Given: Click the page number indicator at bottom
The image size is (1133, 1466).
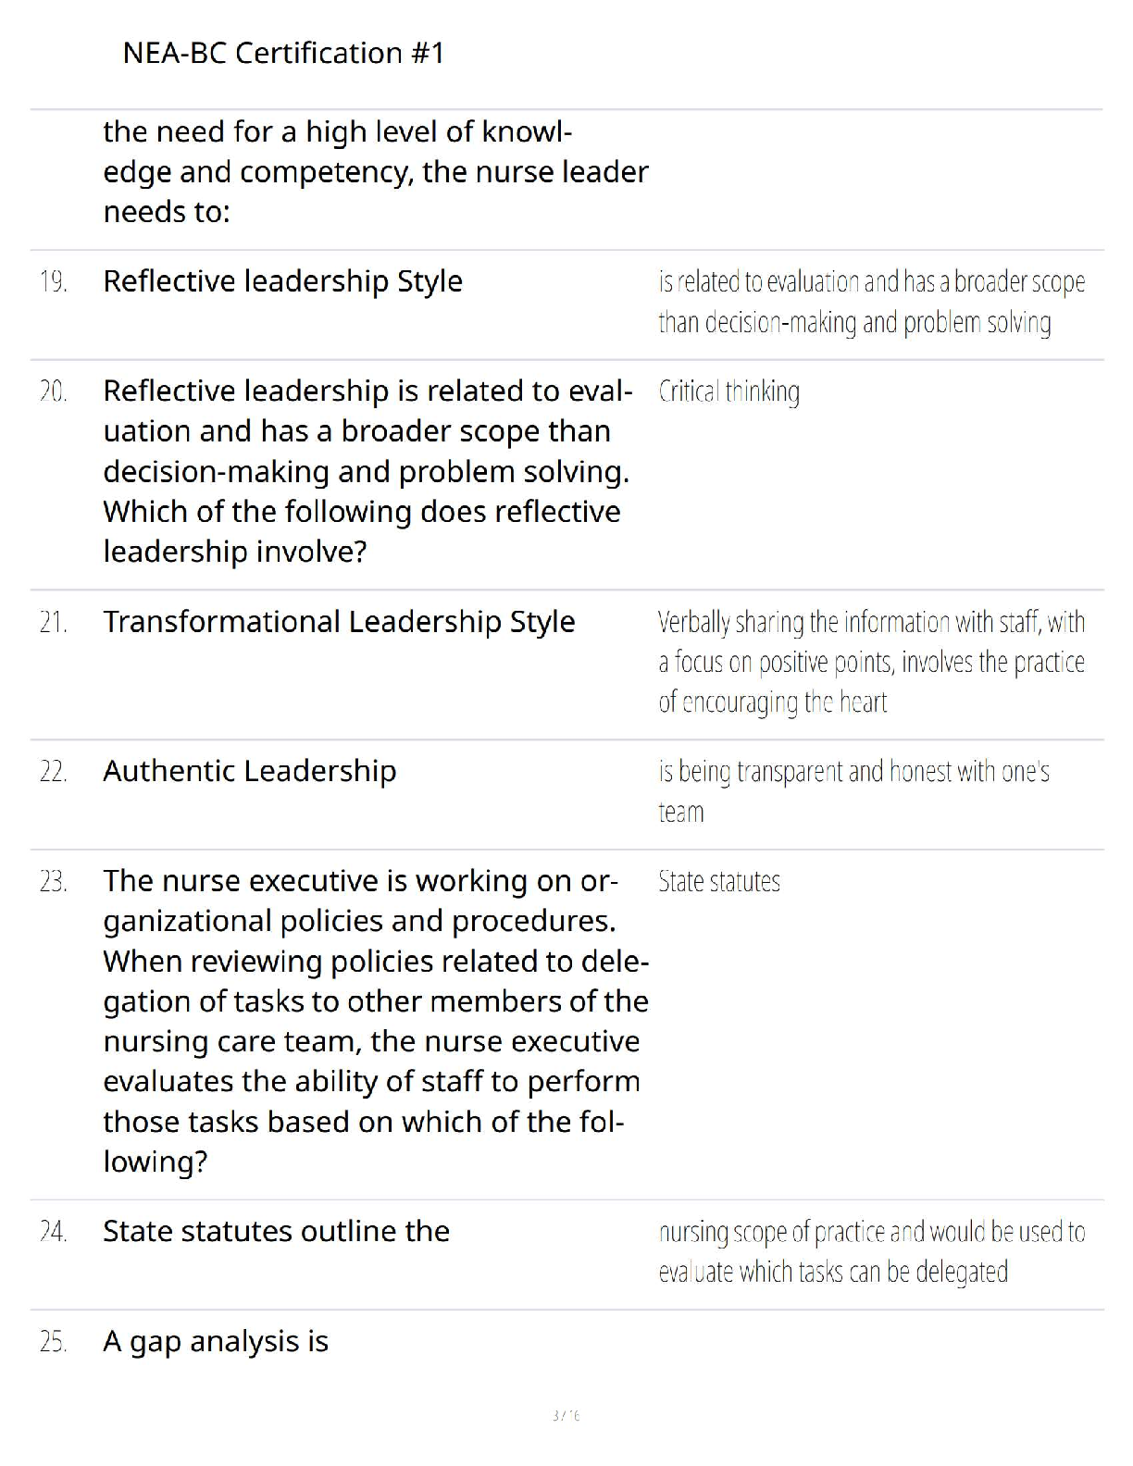Looking at the screenshot, I should coord(566,1415).
